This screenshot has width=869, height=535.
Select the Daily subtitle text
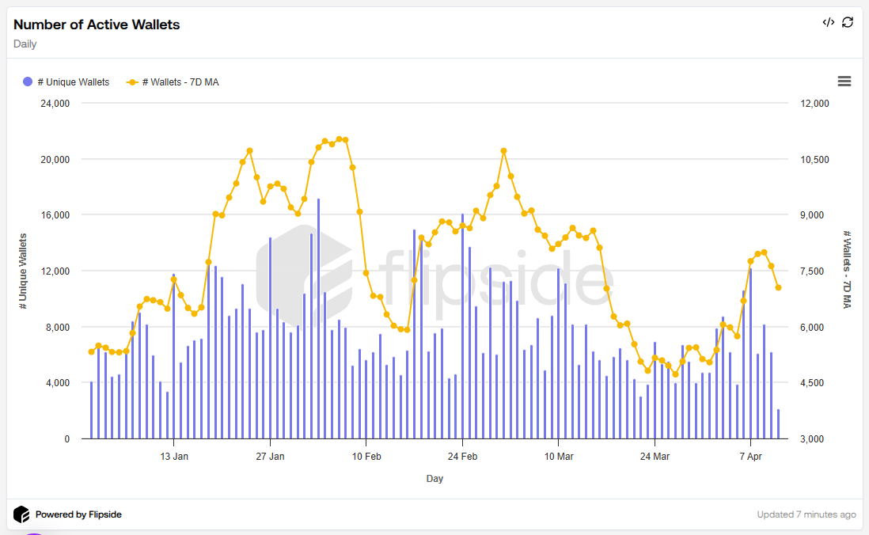[25, 44]
